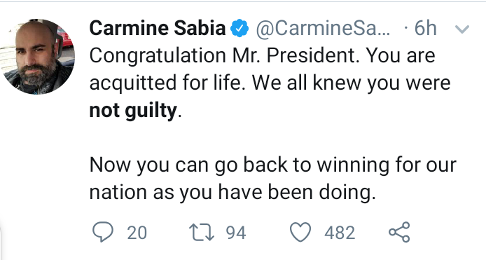Retweet using the retweet arrows icon
The height and width of the screenshot is (260, 486).
tap(202, 233)
